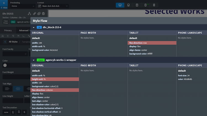
Task: Select the desktop full-width device icon
Action: [120, 5]
